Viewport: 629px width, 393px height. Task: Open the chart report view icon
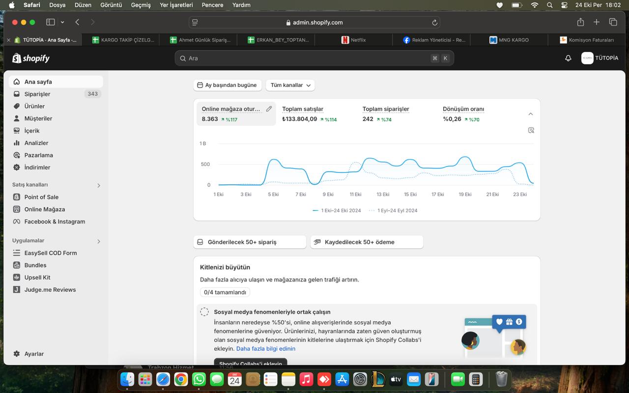[x=531, y=130]
